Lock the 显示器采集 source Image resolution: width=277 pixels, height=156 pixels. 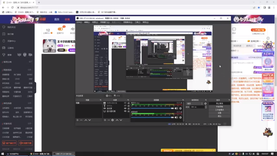[128, 111]
